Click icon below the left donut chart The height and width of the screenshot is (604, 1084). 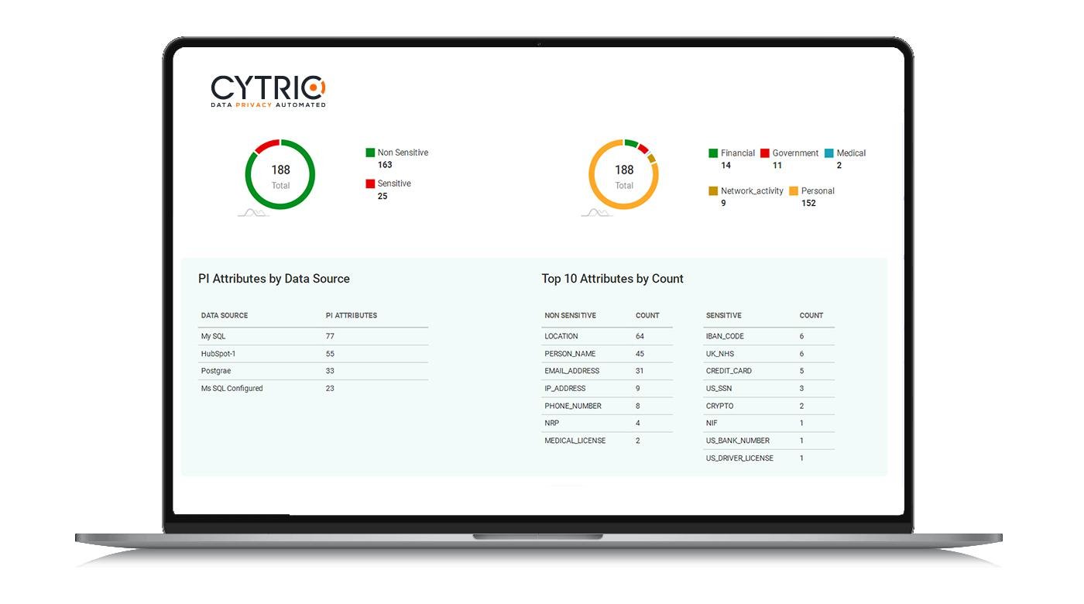tap(252, 212)
